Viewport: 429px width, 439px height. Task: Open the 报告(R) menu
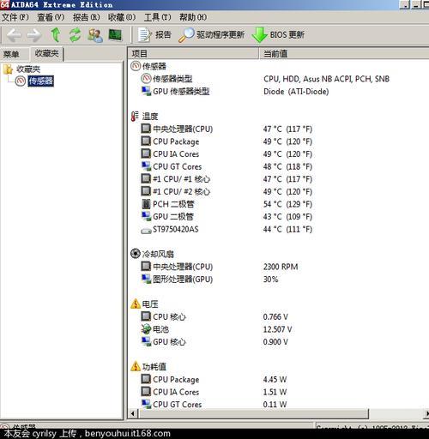(x=86, y=17)
